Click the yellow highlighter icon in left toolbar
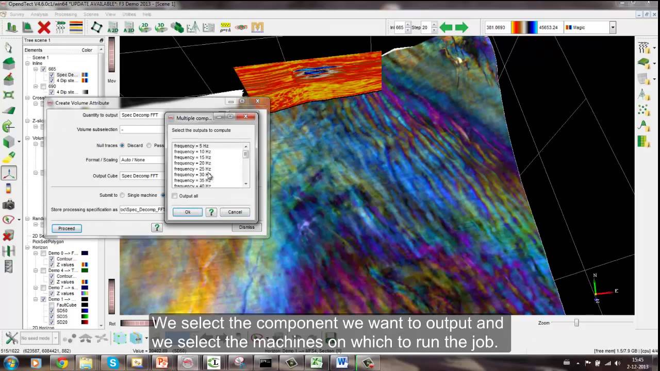The width and height of the screenshot is (660, 371). (x=8, y=157)
